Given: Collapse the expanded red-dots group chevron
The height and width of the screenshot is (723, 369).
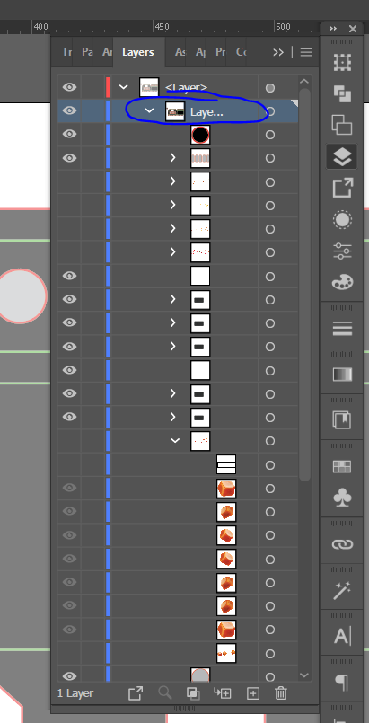Looking at the screenshot, I should (x=175, y=441).
